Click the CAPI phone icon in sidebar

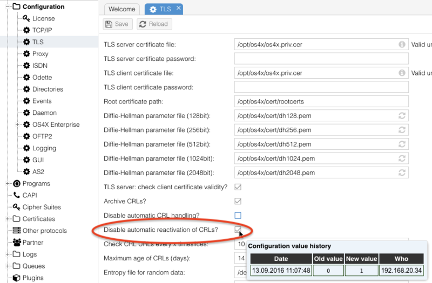[17, 195]
